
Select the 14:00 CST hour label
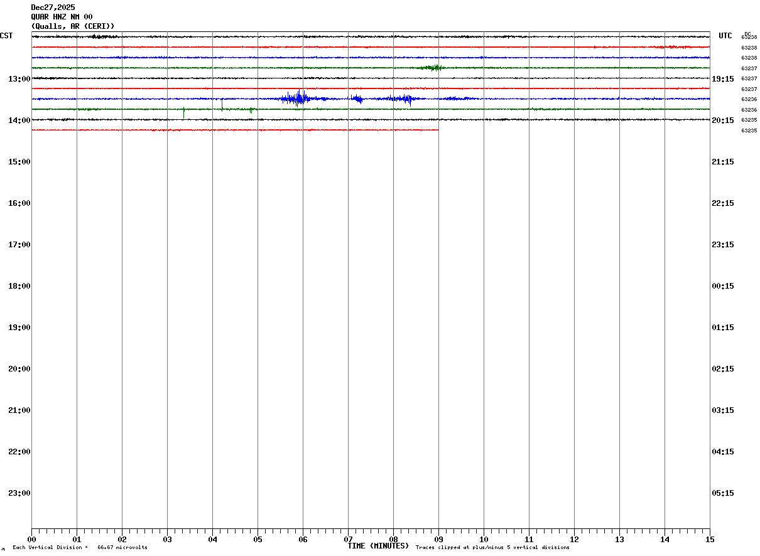19,120
